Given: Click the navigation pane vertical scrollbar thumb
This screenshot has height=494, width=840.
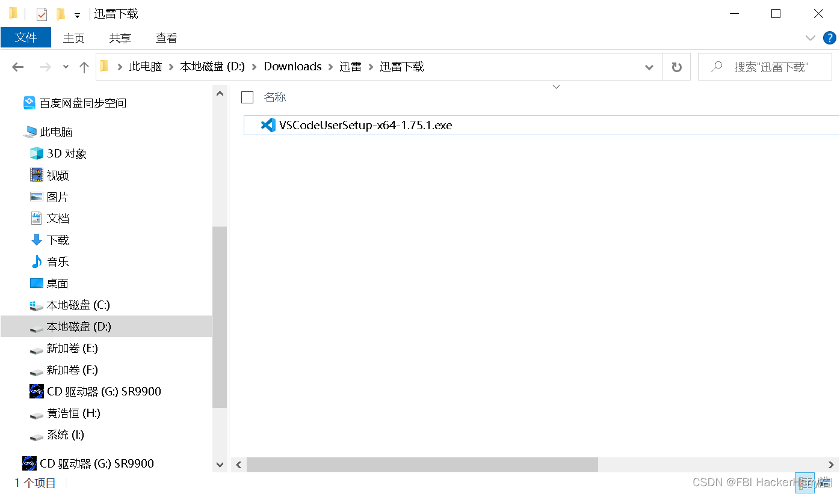Looking at the screenshot, I should 220,317.
